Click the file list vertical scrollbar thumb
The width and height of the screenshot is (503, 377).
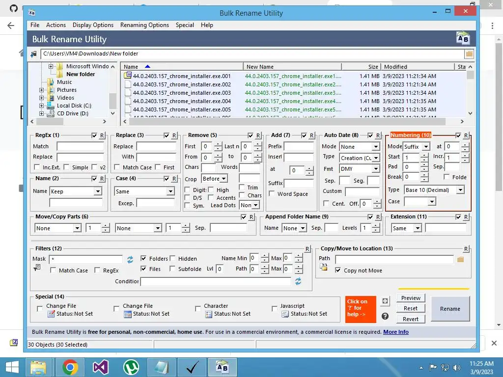click(470, 75)
